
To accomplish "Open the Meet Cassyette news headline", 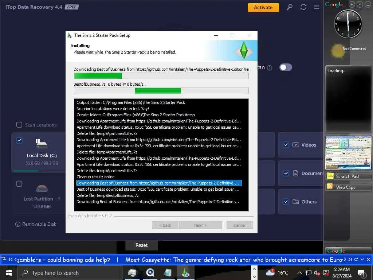I will pyautogui.click(x=234, y=260).
